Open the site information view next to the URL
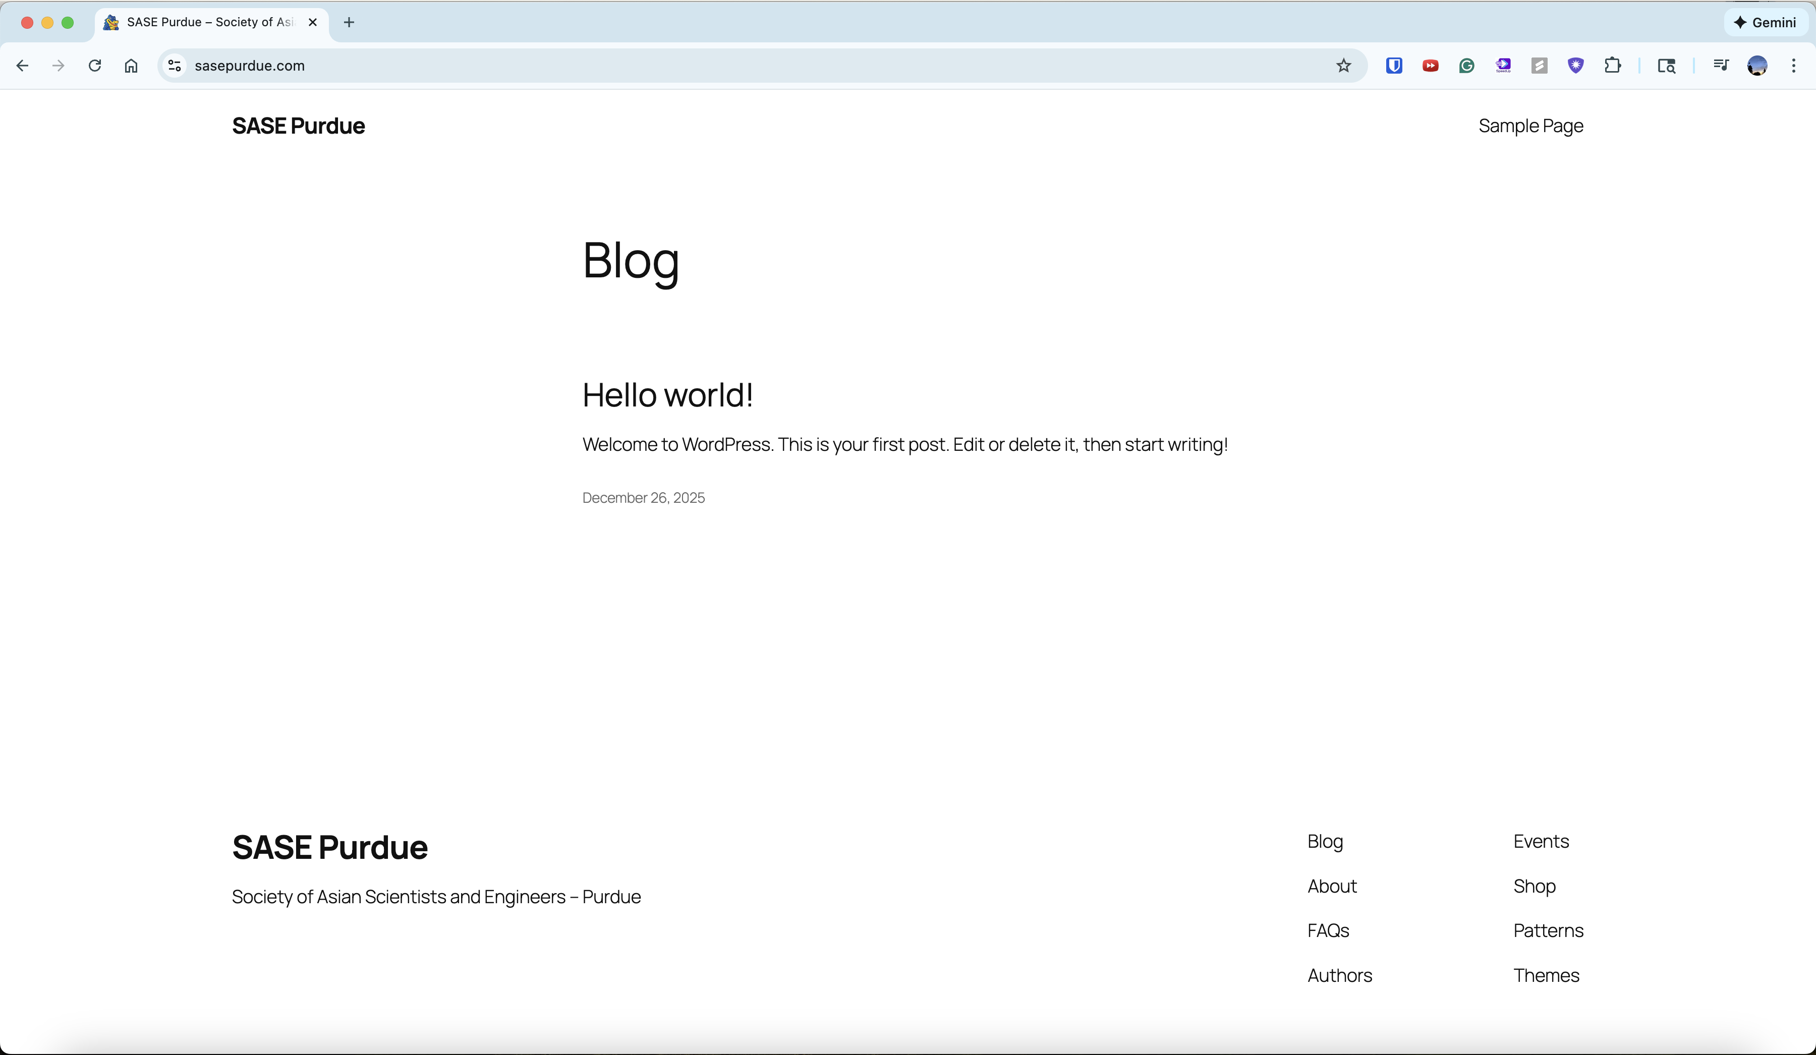The height and width of the screenshot is (1055, 1816). click(174, 66)
